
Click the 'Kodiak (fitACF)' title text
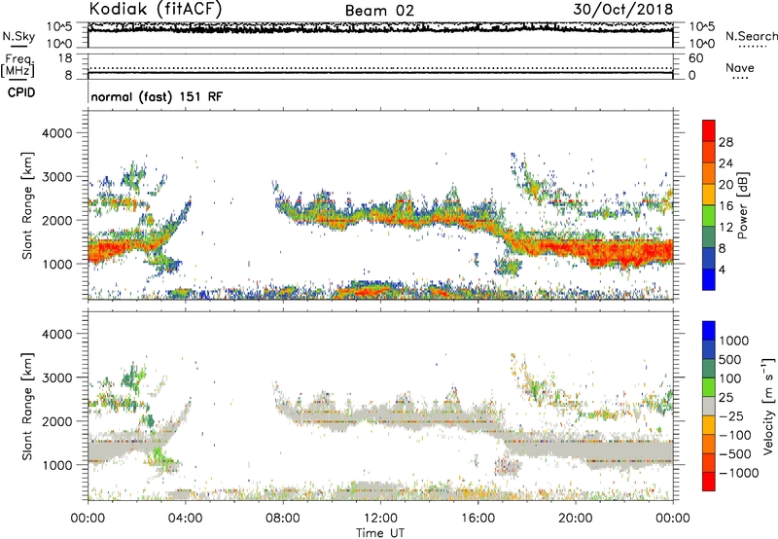156,10
